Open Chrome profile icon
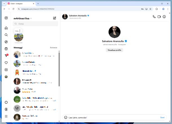172x124 pixels. [x=163, y=9]
